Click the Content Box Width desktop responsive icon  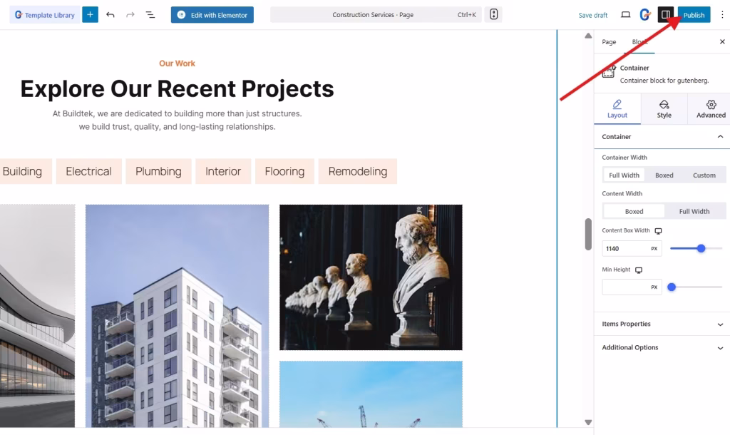pos(659,230)
